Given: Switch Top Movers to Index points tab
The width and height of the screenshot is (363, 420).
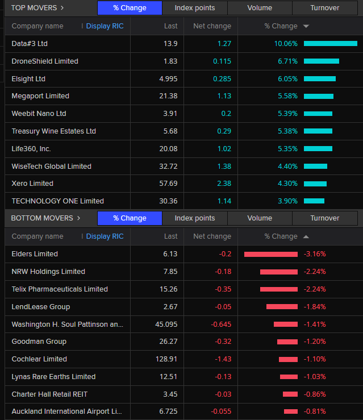Looking at the screenshot, I should point(195,8).
